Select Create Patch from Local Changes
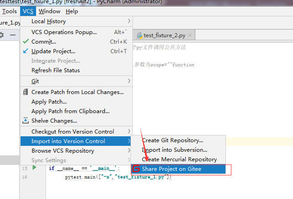This screenshot has width=293, height=199. 76,92
